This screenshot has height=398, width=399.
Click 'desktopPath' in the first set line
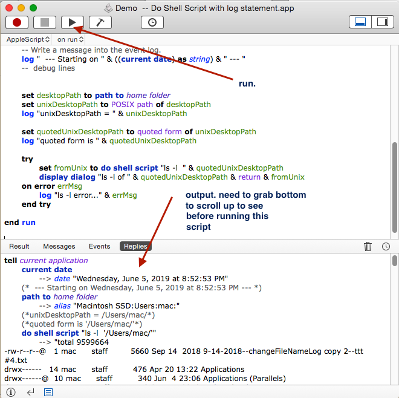tap(59, 95)
